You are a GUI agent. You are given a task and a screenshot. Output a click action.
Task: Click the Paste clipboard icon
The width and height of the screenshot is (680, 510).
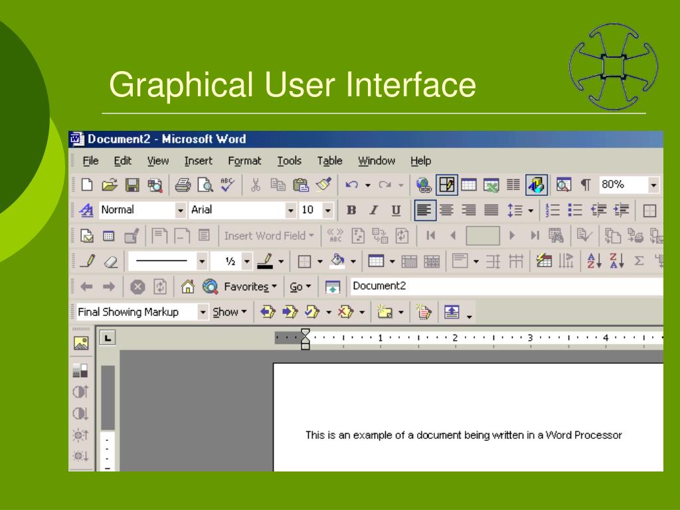(x=301, y=185)
